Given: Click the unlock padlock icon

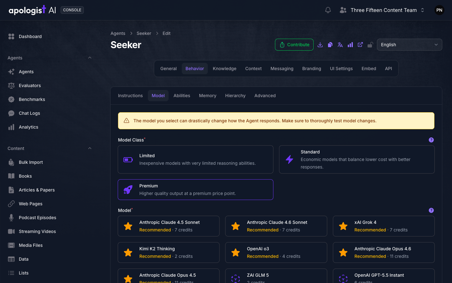Looking at the screenshot, I should 370,45.
